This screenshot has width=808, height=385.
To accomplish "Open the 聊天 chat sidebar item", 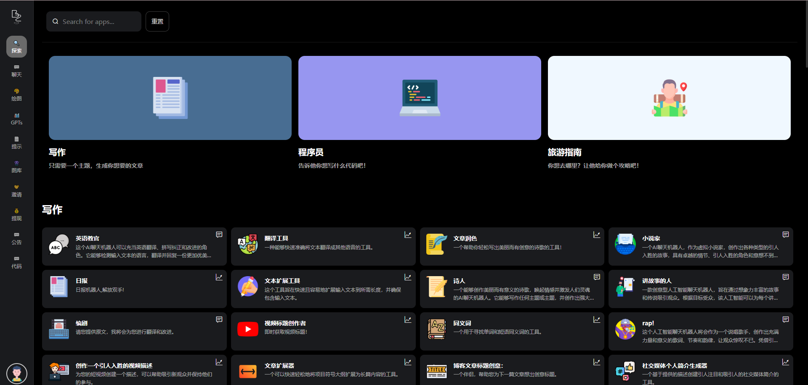I will pyautogui.click(x=16, y=71).
